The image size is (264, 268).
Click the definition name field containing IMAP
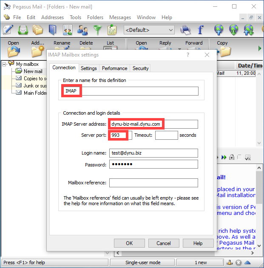point(130,91)
